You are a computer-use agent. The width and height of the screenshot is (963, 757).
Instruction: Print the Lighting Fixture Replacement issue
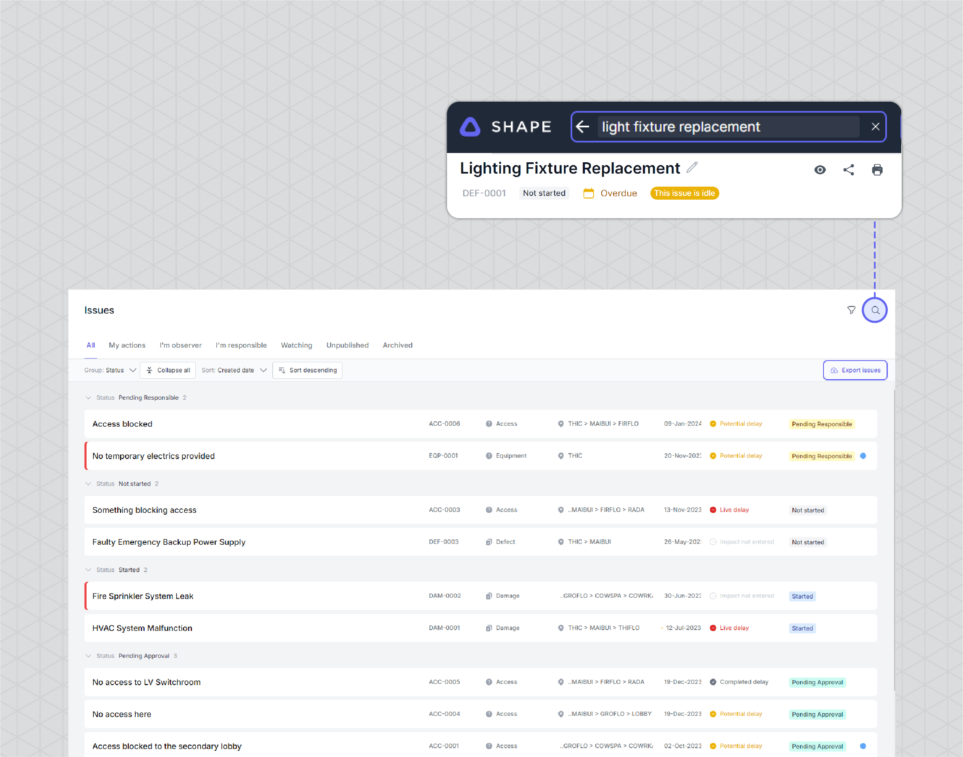[878, 170]
